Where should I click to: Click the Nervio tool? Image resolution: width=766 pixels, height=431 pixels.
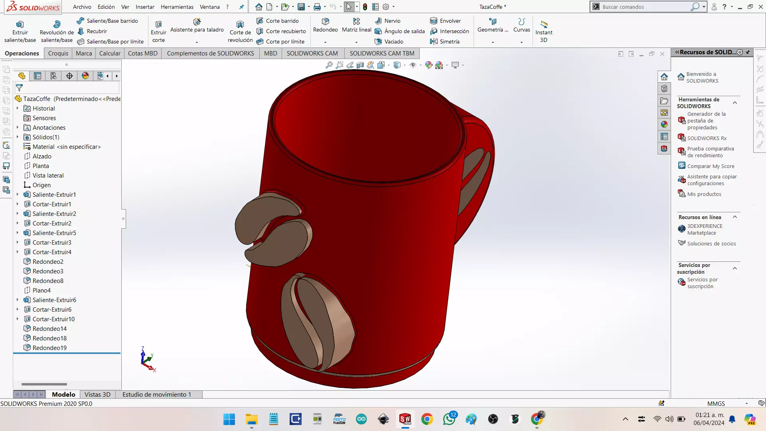click(x=387, y=21)
